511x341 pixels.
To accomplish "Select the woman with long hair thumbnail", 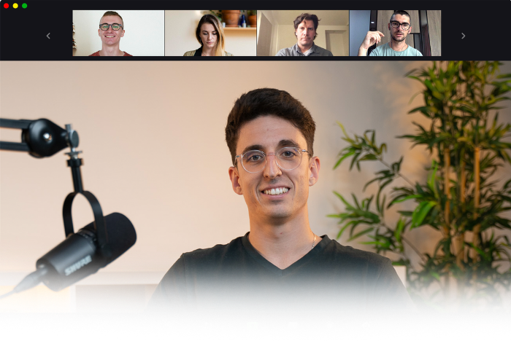I will pyautogui.click(x=210, y=33).
